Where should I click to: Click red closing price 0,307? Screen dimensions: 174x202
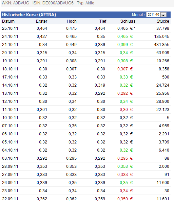(x=122, y=69)
